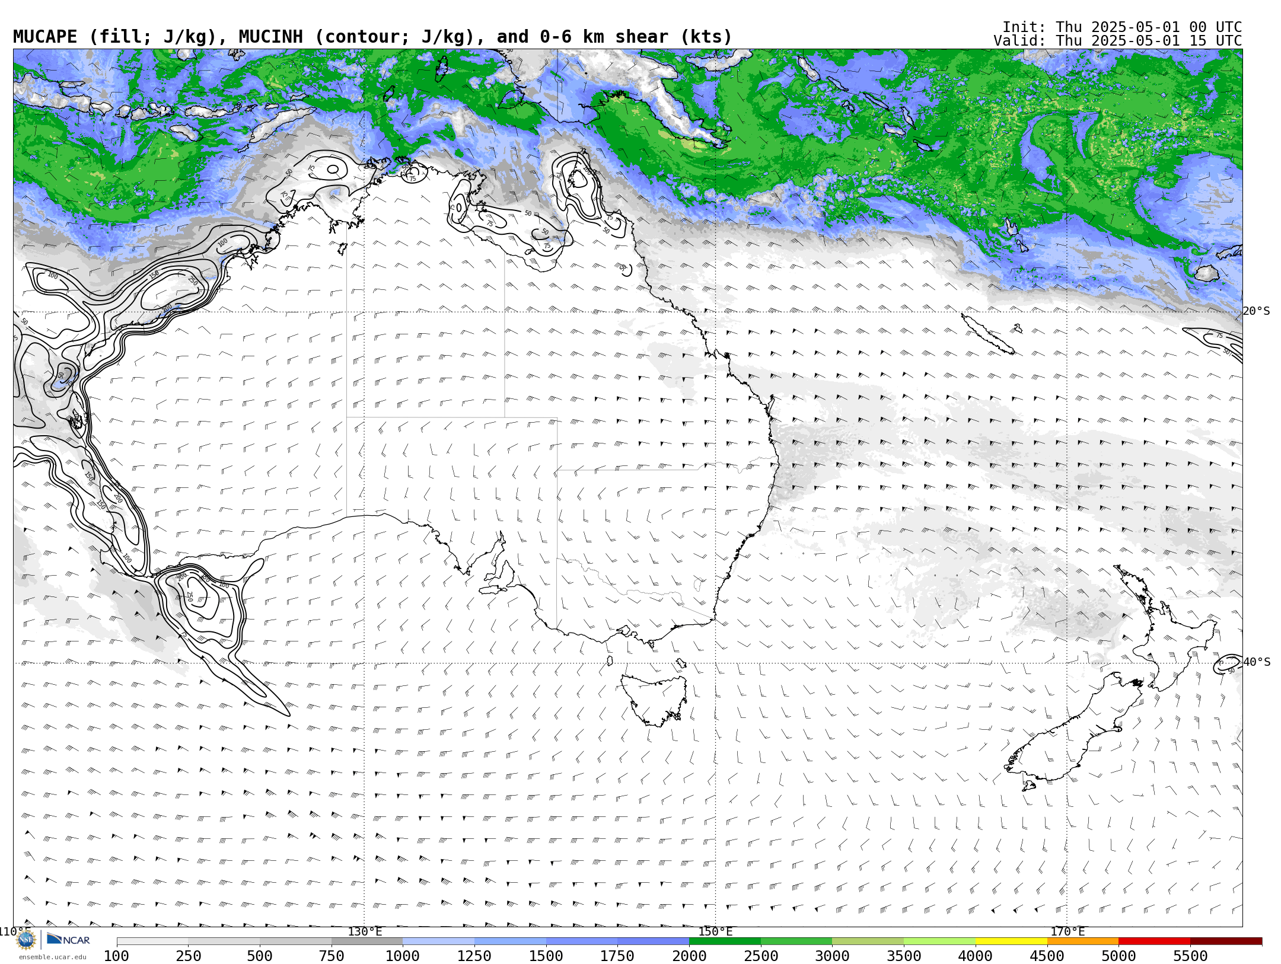Pick the lightest gray 100–250 colorbar segment
The image size is (1281, 964).
pos(152,941)
